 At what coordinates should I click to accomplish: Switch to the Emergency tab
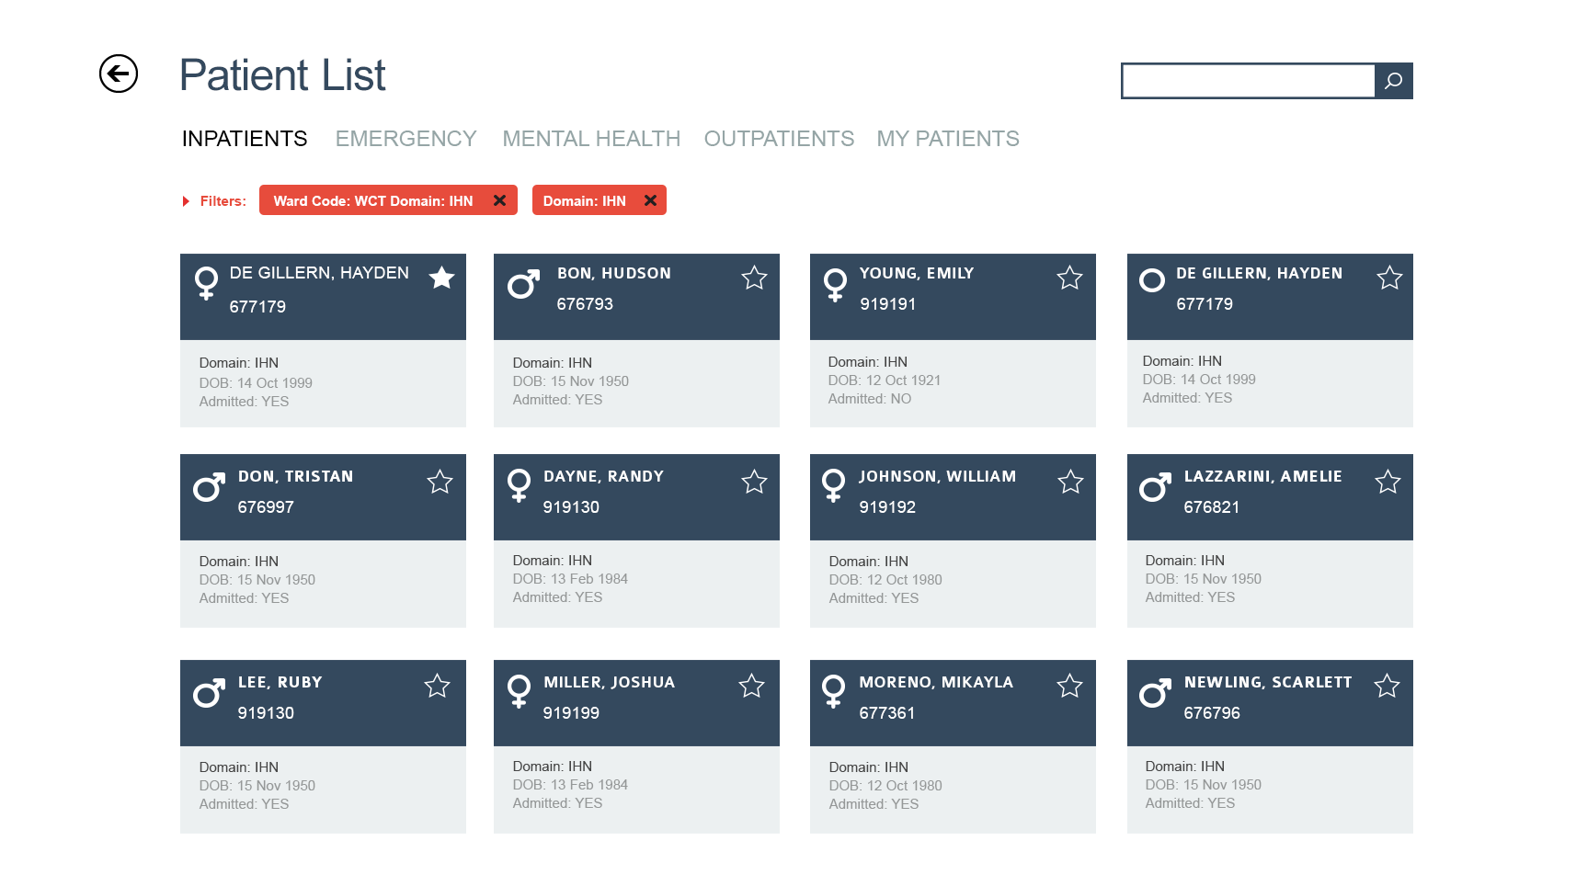tap(405, 139)
